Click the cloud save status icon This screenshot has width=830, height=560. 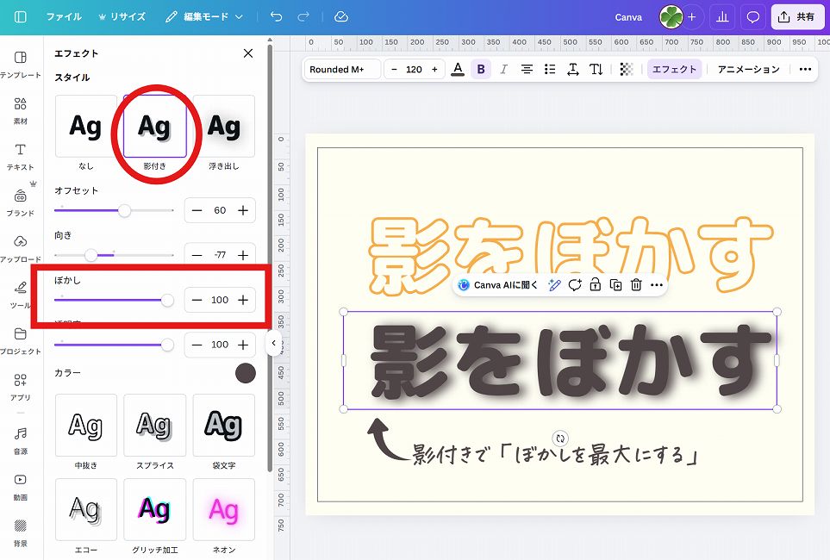340,16
